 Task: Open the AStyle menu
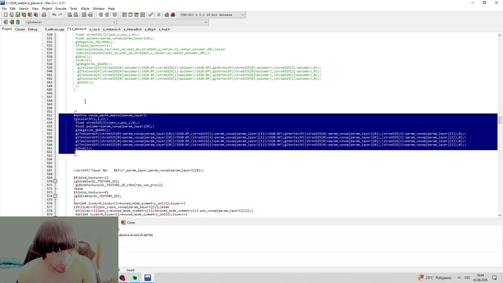point(85,9)
